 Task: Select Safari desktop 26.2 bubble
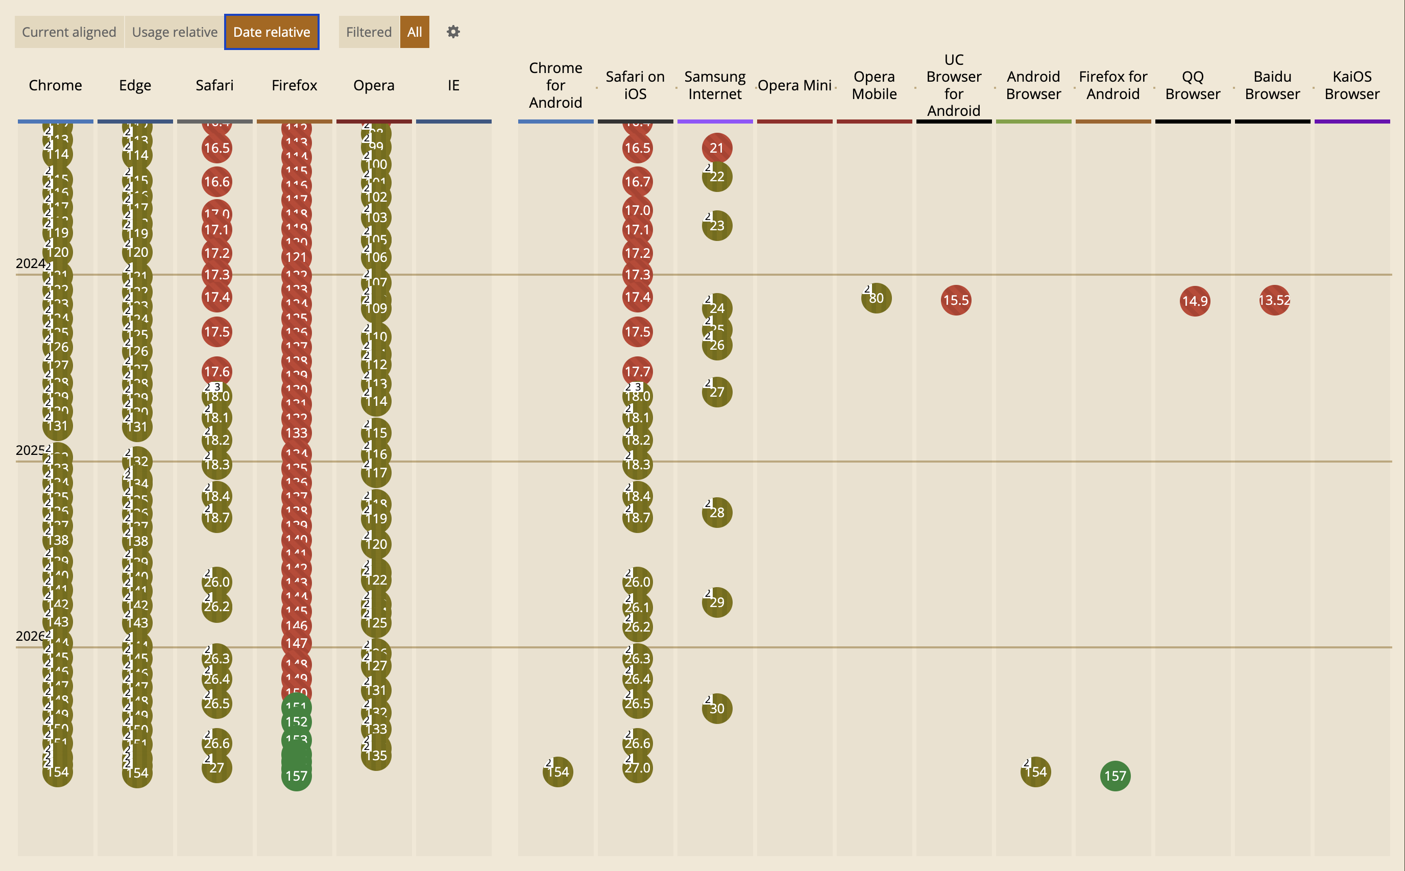pos(216,607)
